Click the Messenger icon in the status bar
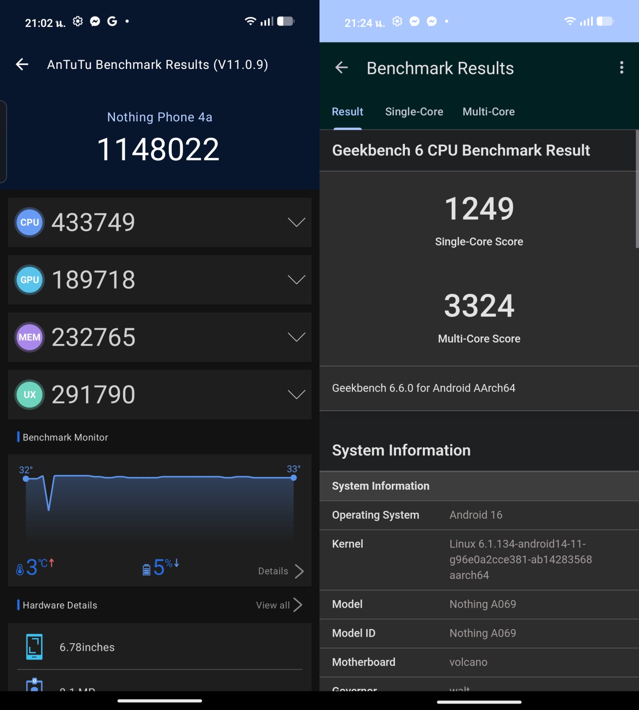The height and width of the screenshot is (710, 639). tap(95, 21)
